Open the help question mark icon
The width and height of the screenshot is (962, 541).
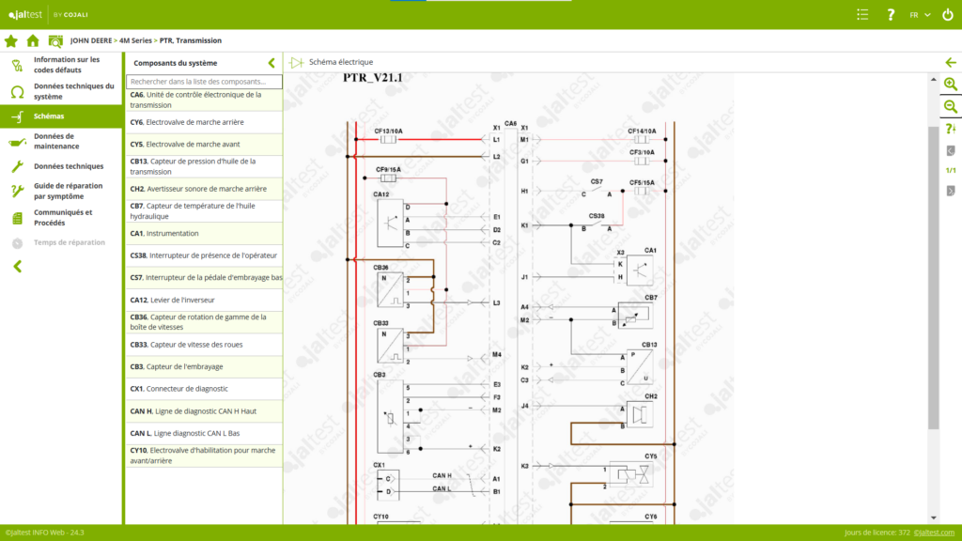pos(891,15)
